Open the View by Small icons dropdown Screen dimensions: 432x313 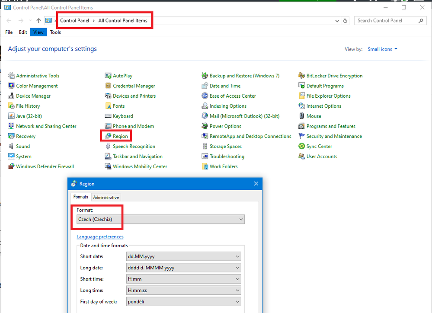(382, 49)
